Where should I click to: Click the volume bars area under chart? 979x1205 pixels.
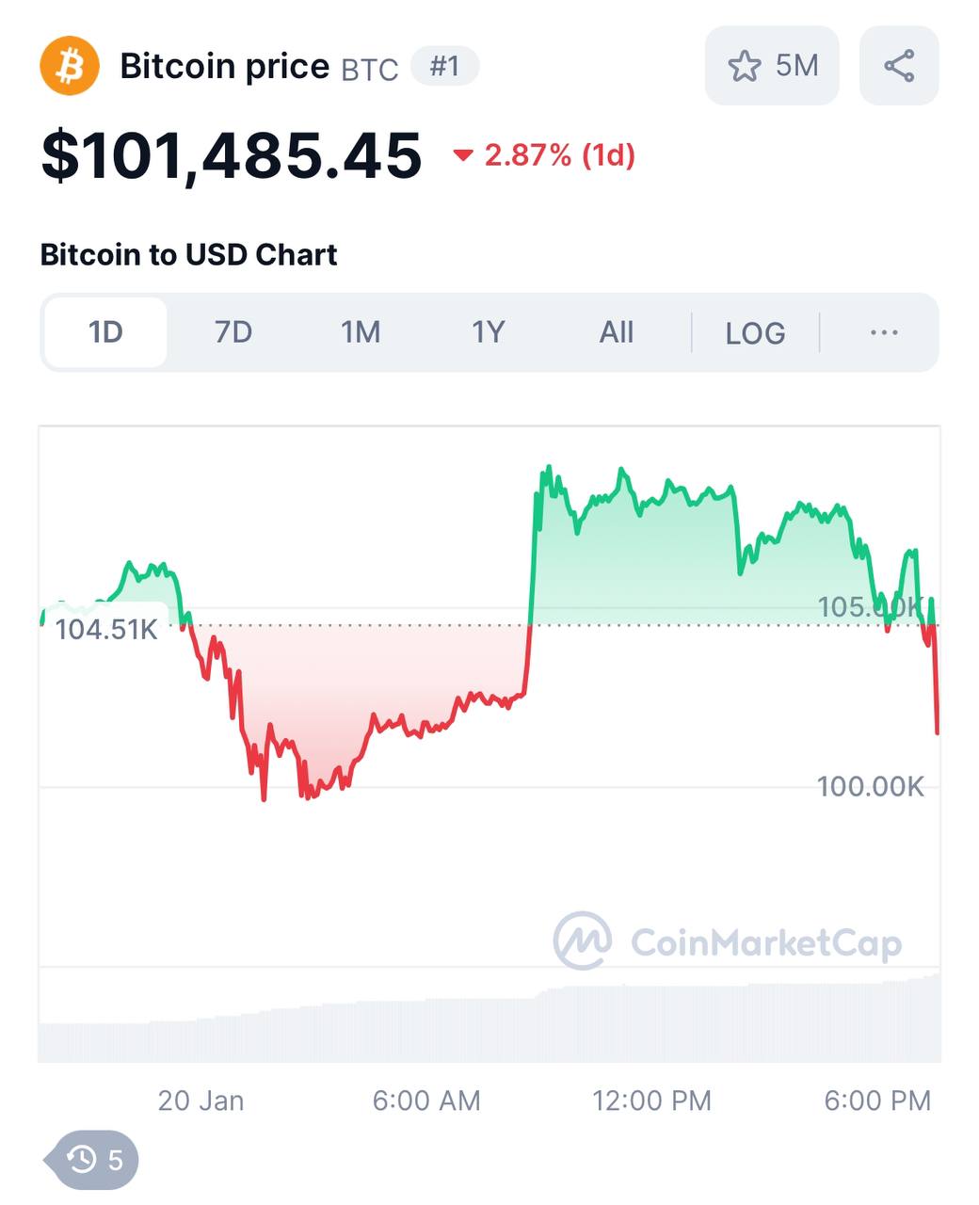489,1026
